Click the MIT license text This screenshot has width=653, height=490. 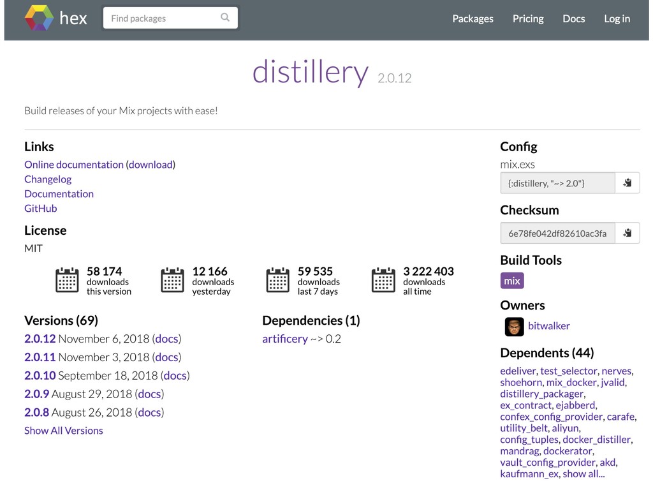33,248
